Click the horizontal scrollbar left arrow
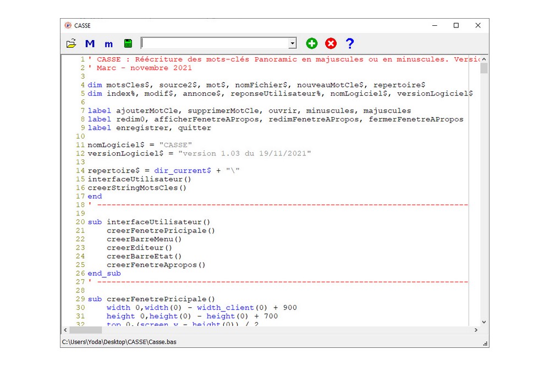The height and width of the screenshot is (366, 550). pos(65,330)
